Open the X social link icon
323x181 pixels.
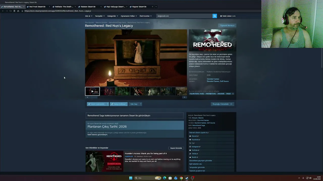(x=190, y=143)
